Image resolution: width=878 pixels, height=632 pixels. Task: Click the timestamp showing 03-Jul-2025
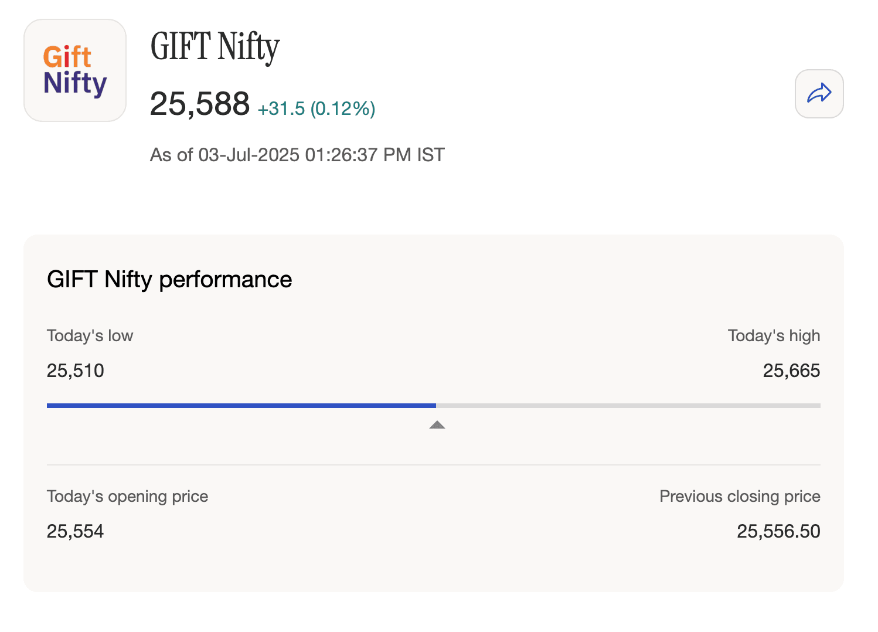[298, 154]
